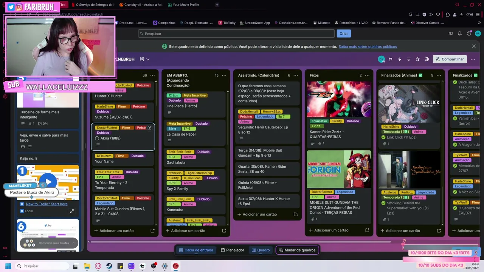Uncheck Smoking Behind the Supermarket completion mark
This screenshot has width=484, height=272.
click(x=383, y=203)
